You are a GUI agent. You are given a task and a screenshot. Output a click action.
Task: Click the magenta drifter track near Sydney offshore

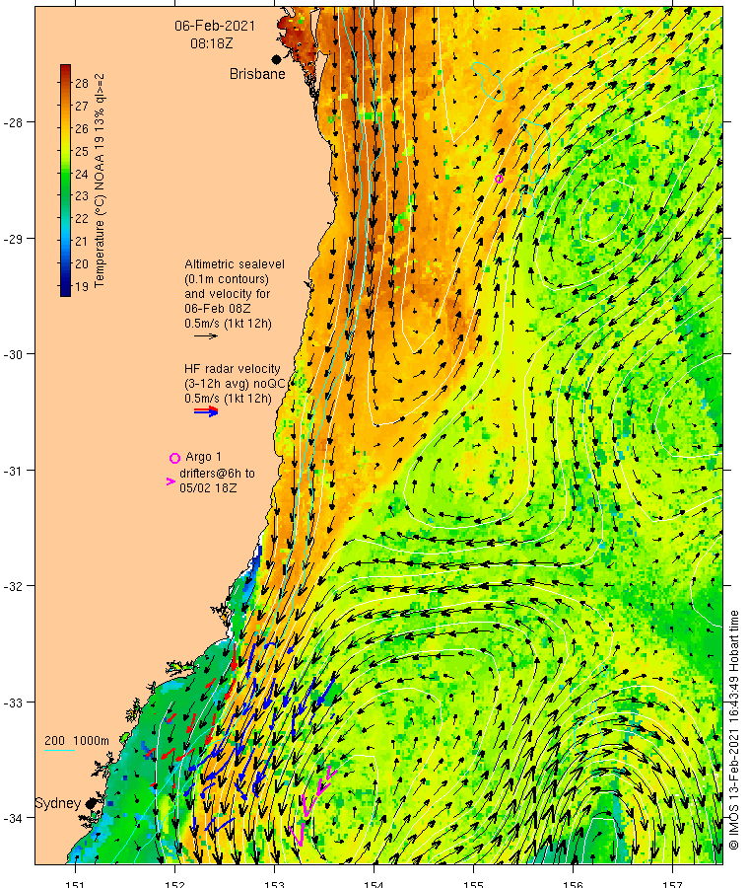click(x=312, y=805)
